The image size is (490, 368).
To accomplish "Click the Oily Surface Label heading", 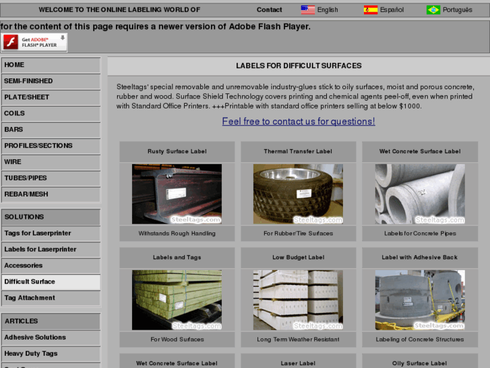I will 420,363.
